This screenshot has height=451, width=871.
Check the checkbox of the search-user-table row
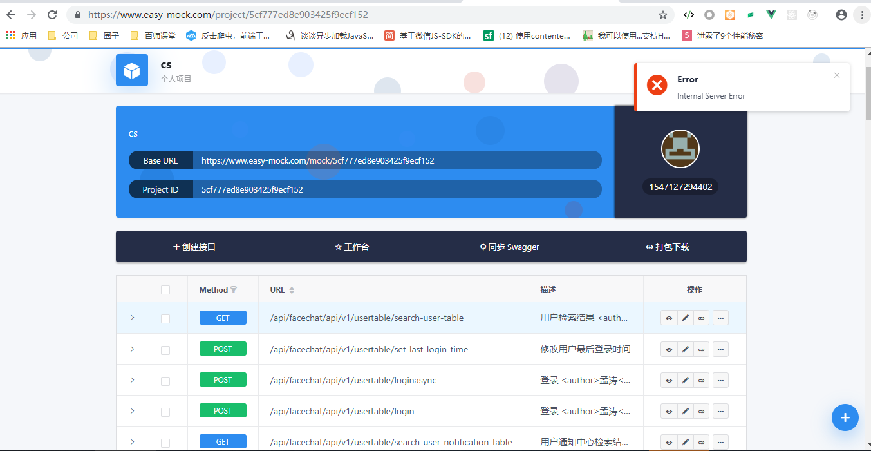click(165, 318)
